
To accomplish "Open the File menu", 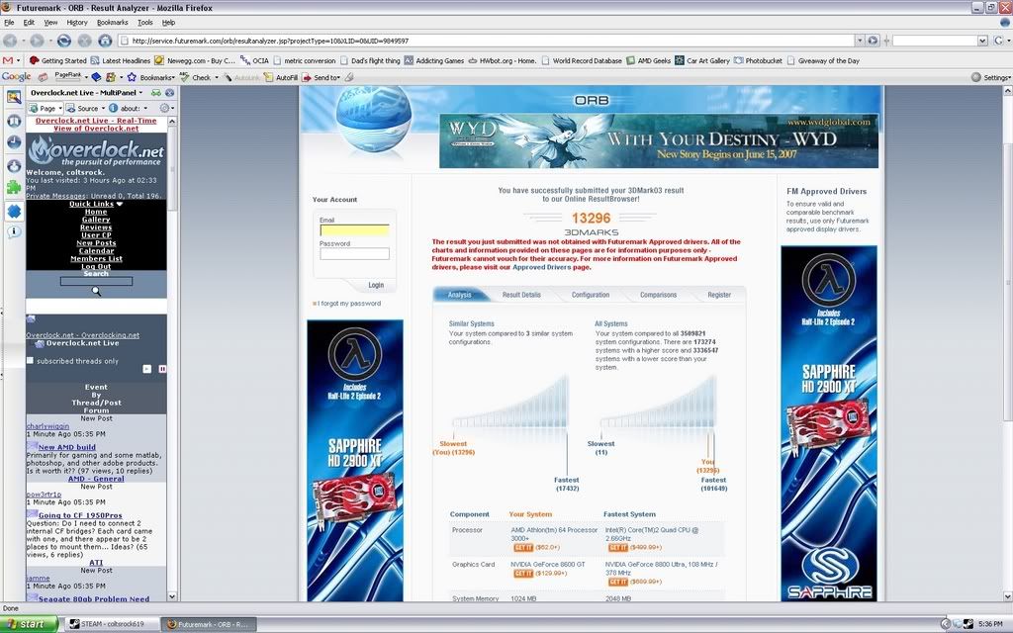I will click(9, 22).
